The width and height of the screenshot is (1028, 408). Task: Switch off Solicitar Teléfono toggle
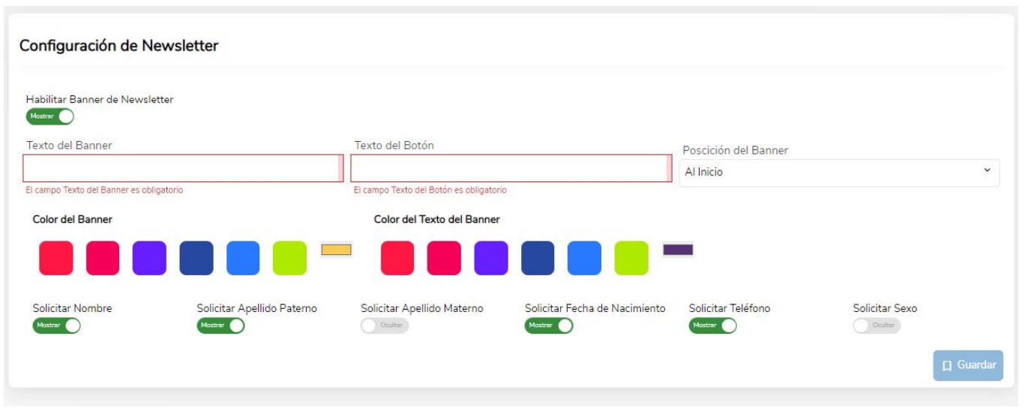713,325
